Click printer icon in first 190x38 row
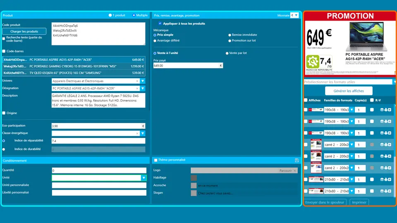 [385, 110]
